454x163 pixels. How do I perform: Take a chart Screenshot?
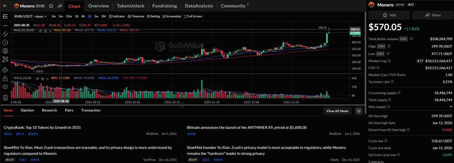pos(172,16)
